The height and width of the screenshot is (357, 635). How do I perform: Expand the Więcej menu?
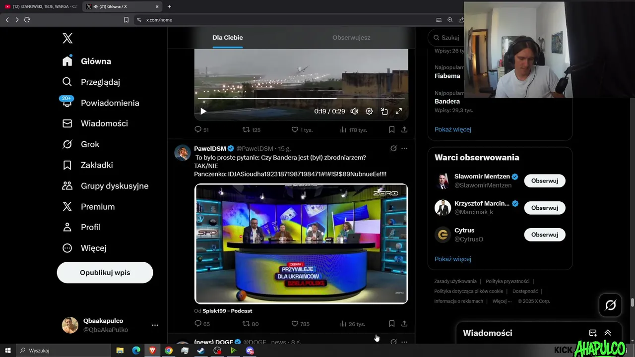(x=84, y=248)
